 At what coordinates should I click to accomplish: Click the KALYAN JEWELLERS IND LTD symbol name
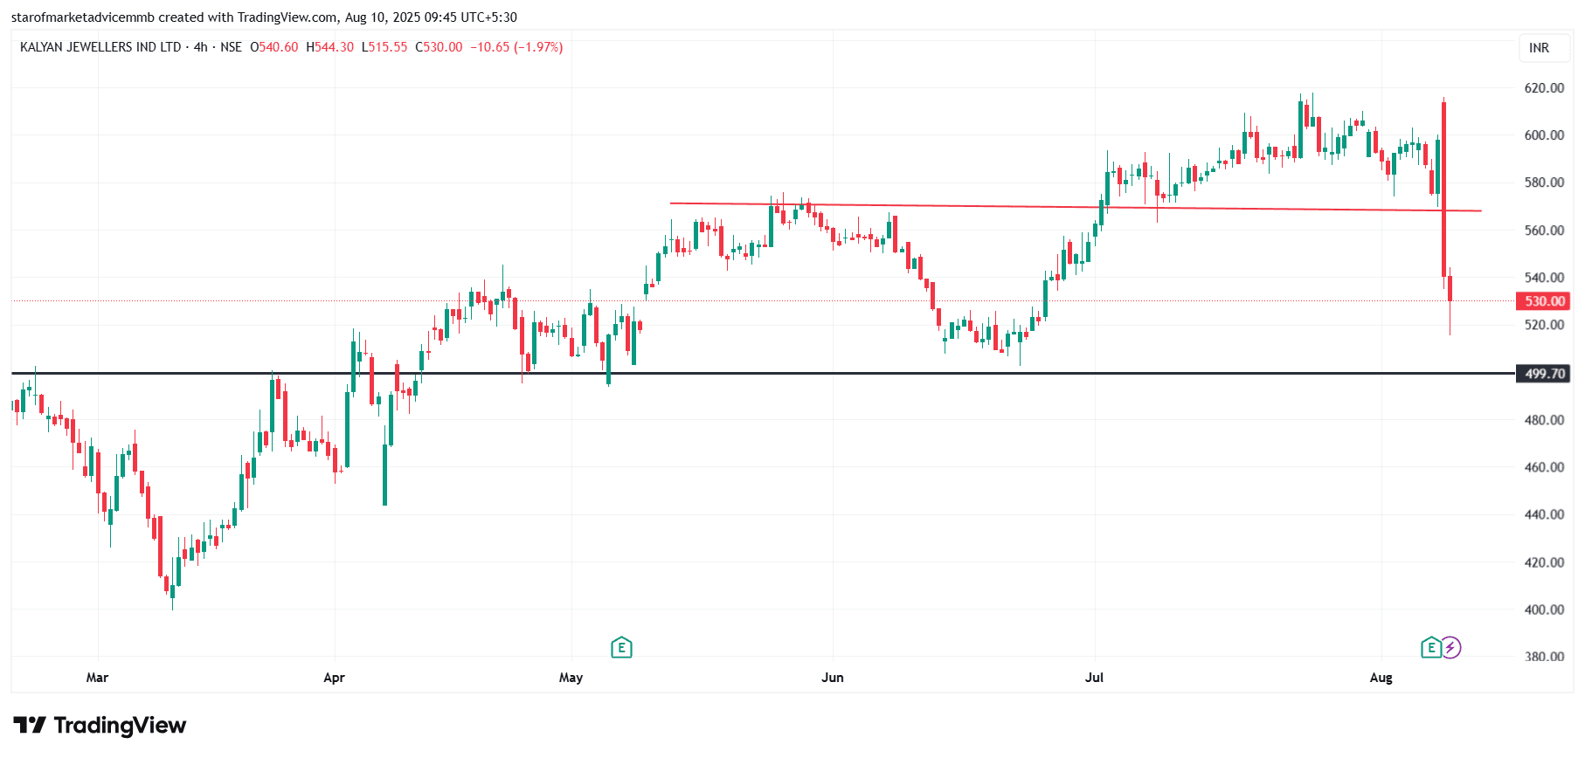100,47
